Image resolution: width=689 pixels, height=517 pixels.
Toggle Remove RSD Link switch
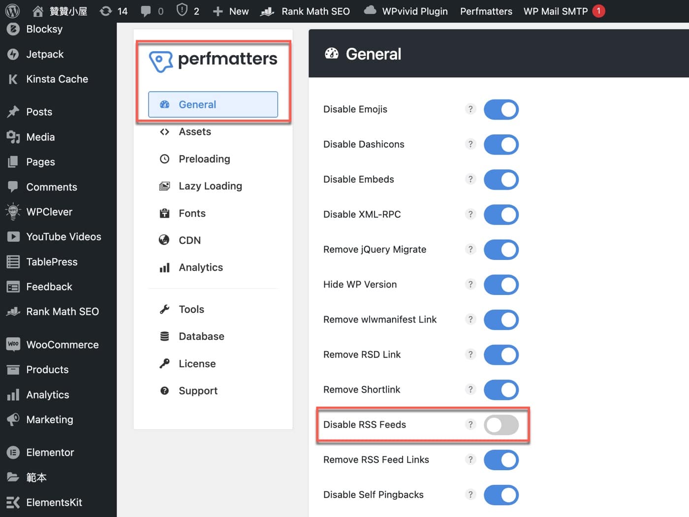click(x=501, y=355)
